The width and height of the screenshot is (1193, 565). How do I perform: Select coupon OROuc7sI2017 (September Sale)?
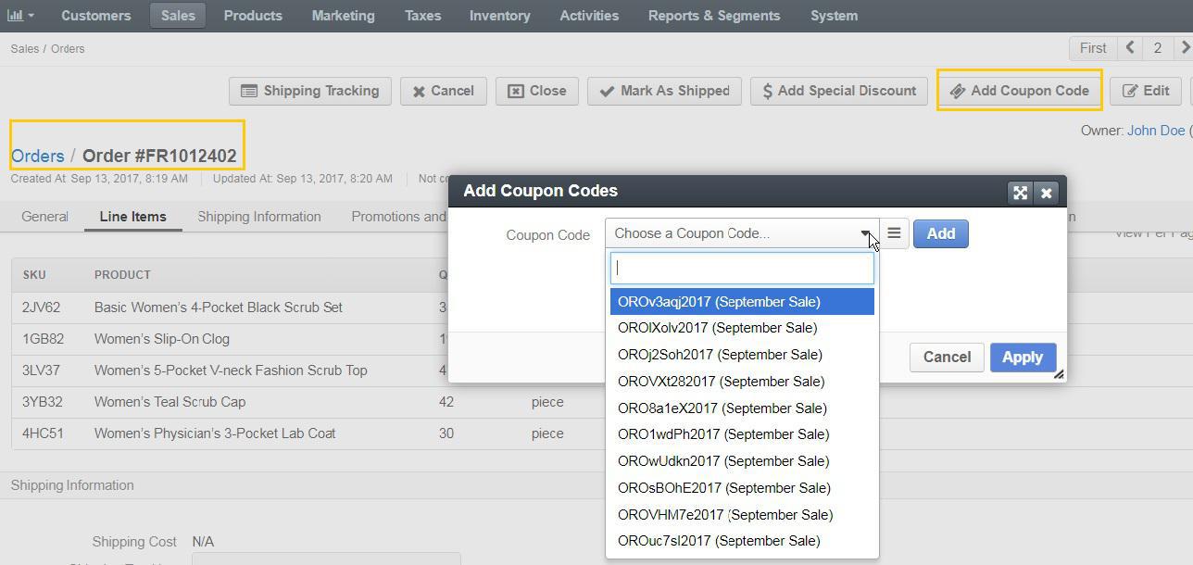[742, 541]
